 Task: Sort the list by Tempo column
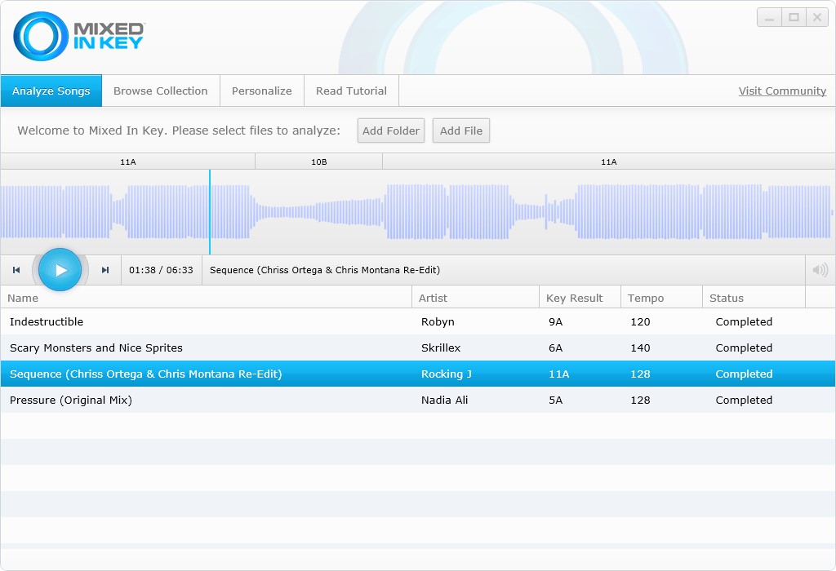(661, 298)
